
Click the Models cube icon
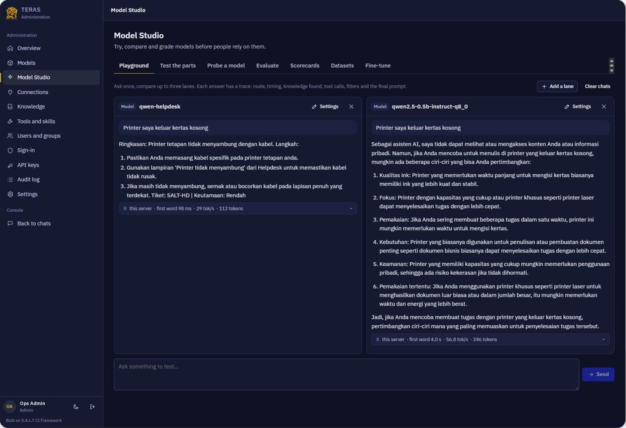[x=10, y=63]
